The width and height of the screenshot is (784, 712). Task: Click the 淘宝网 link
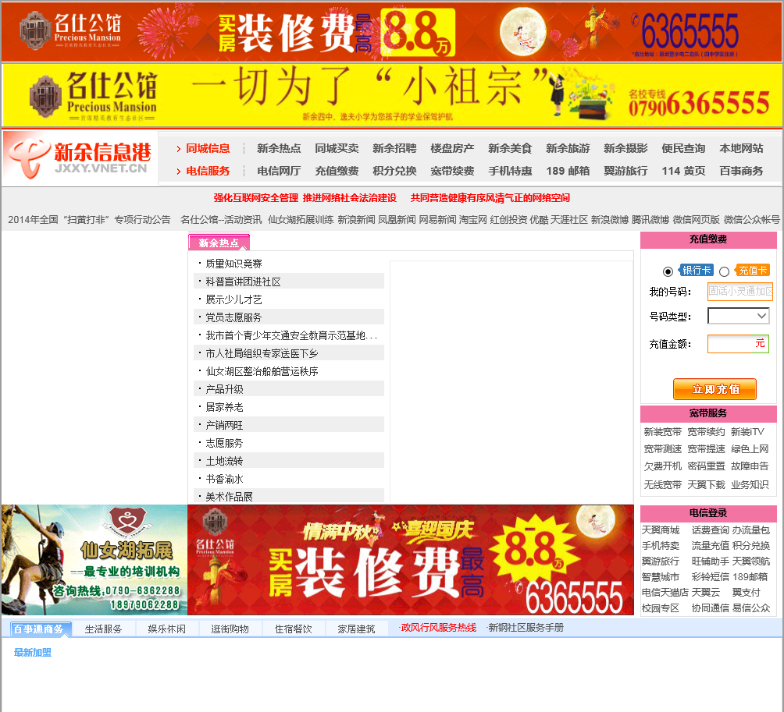point(472,220)
